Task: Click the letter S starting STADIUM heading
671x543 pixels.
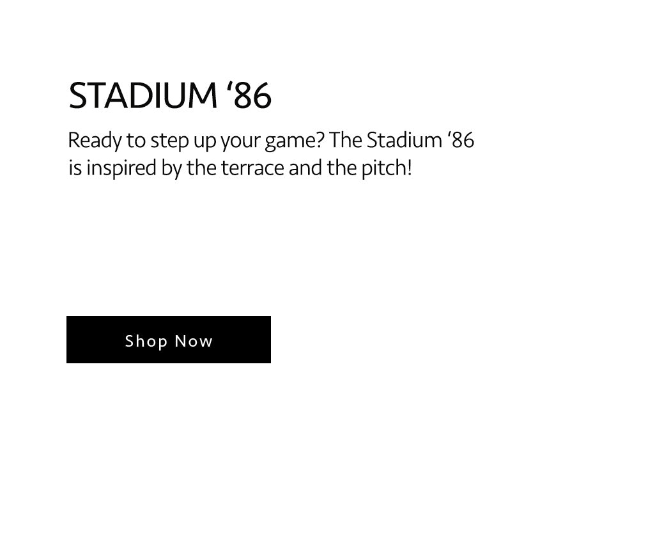Action: point(77,95)
